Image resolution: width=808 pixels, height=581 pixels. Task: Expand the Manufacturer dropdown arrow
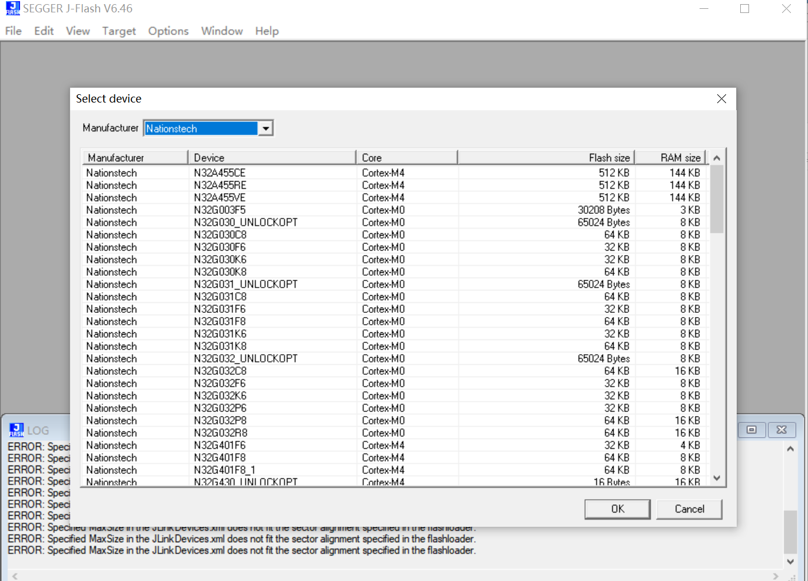click(266, 128)
